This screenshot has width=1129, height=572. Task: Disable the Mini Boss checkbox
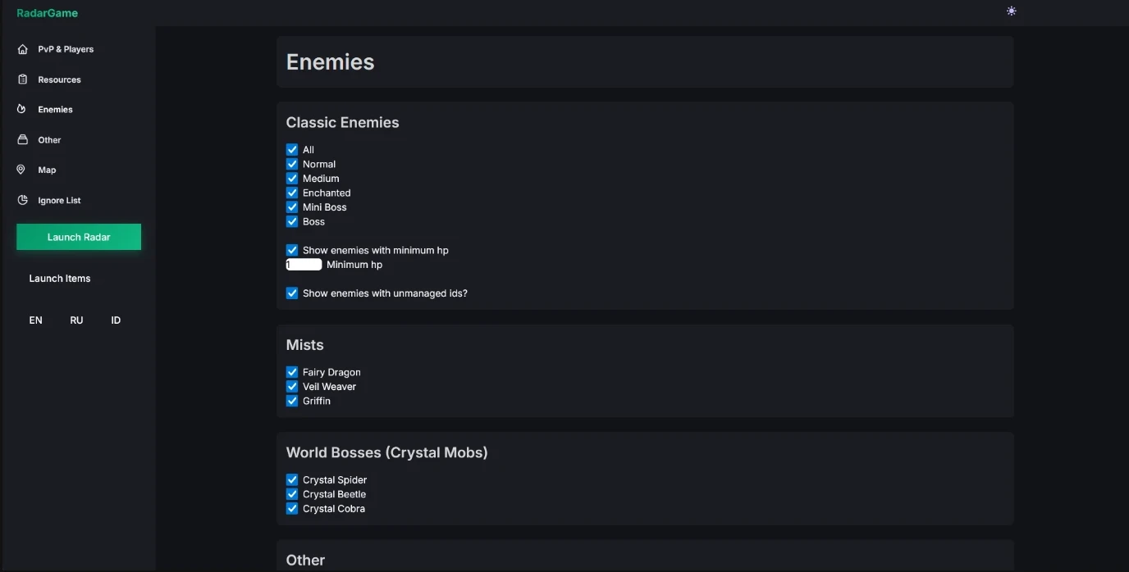(x=292, y=207)
